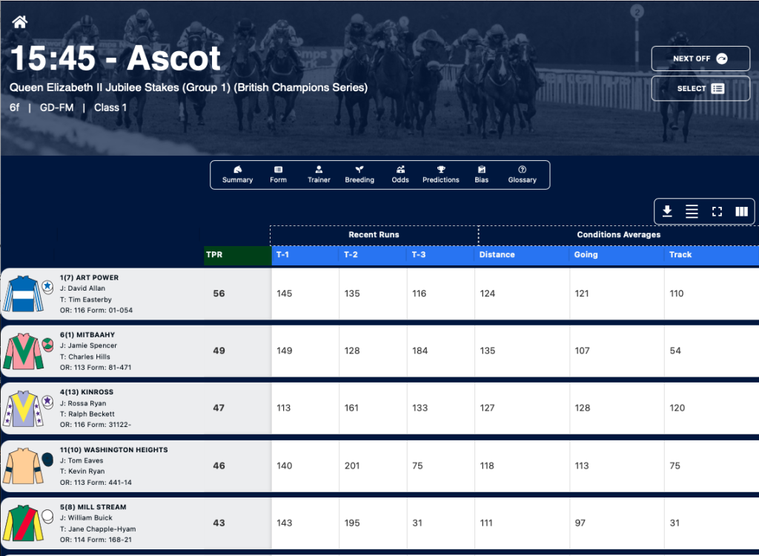
Task: Open the column visibility selector
Action: (741, 211)
